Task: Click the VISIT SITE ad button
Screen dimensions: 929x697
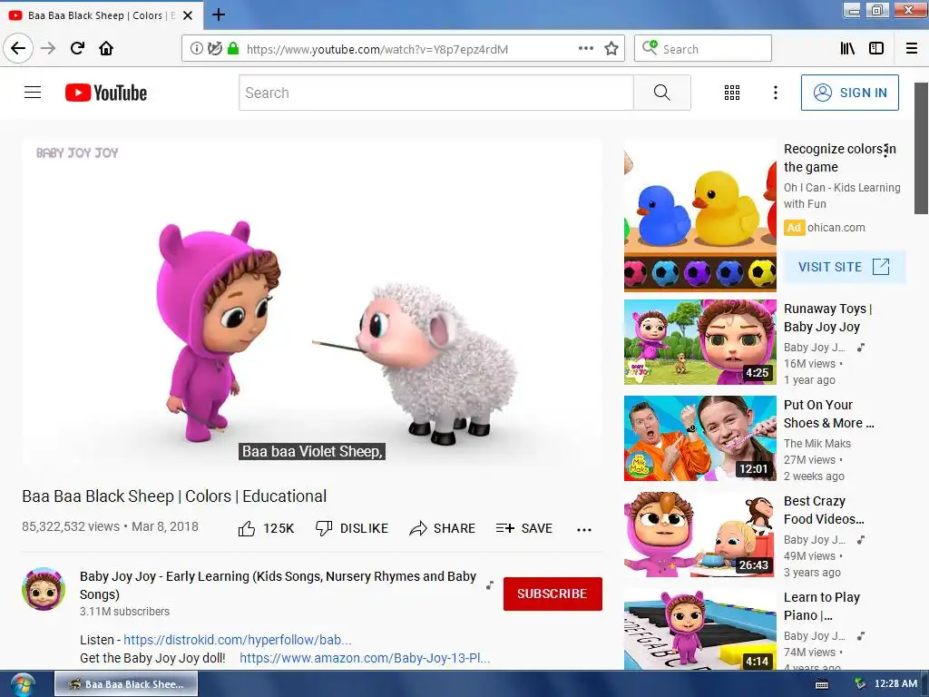Action: click(844, 267)
